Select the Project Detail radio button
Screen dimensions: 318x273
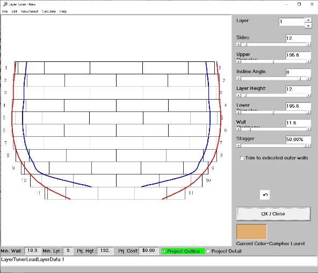click(x=208, y=251)
